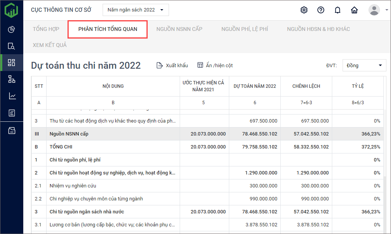The width and height of the screenshot is (391, 234).
Task: Open settings gear in top bar
Action: tap(304, 10)
